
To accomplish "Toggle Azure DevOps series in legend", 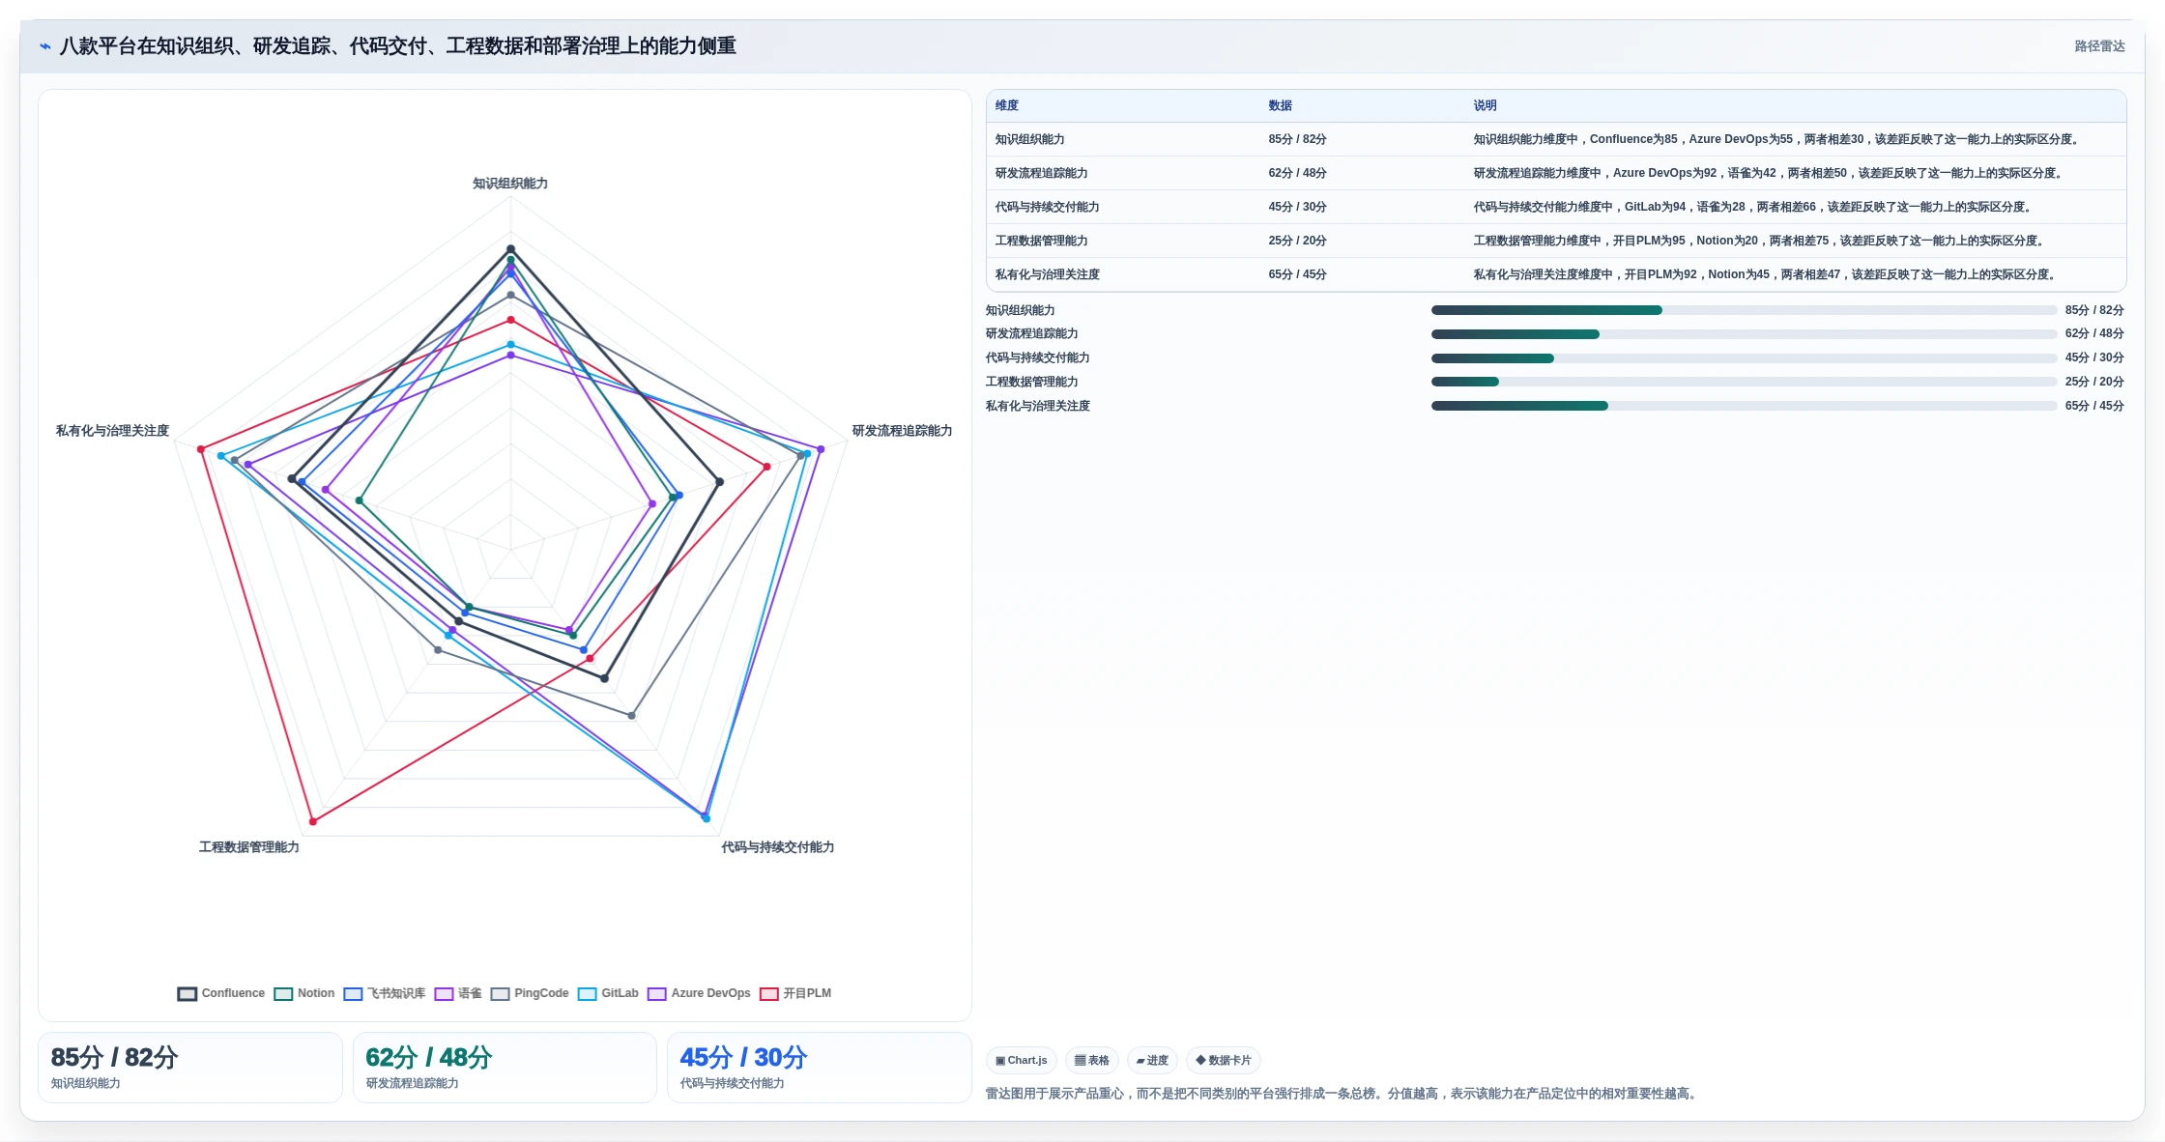I will point(699,993).
